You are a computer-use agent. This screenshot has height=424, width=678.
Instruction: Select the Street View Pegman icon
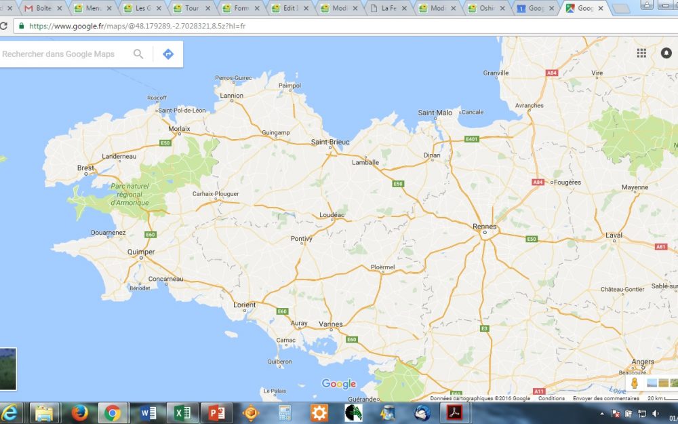coord(635,383)
